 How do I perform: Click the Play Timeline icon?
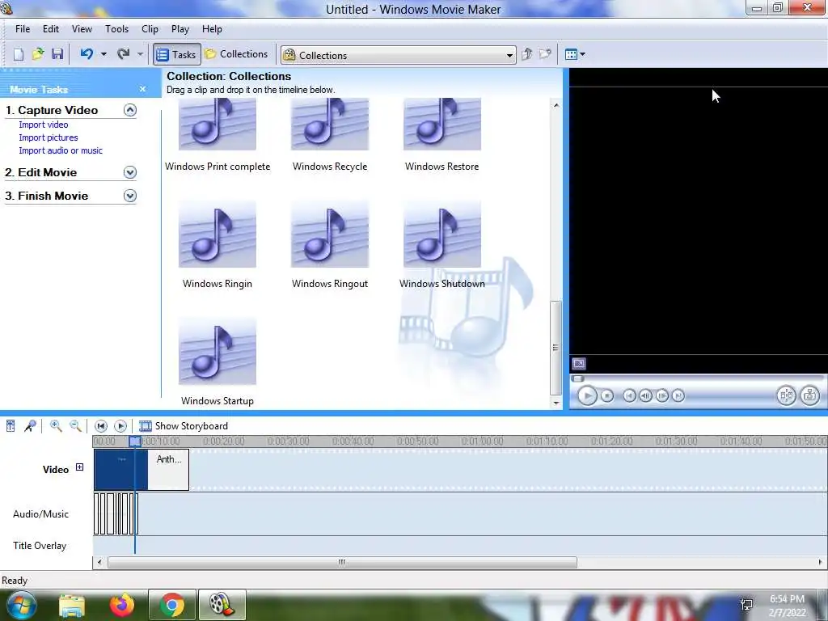[120, 425]
